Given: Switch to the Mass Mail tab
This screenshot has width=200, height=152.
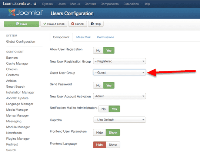Looking at the screenshot, I should pyautogui.click(x=83, y=37).
